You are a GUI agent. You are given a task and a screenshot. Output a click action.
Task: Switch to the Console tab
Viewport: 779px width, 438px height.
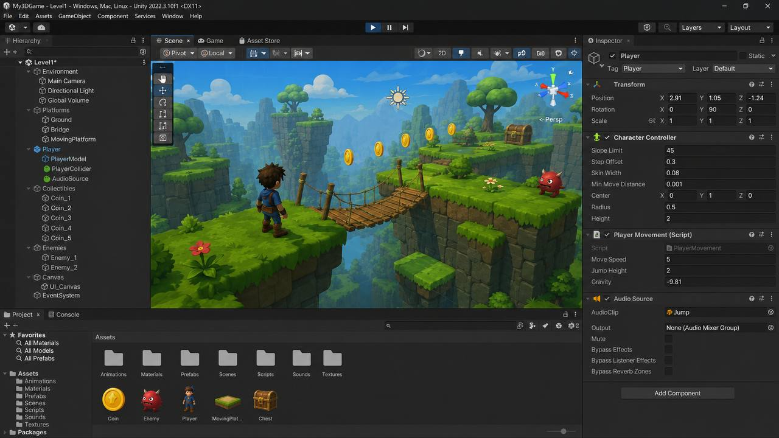click(x=63, y=315)
